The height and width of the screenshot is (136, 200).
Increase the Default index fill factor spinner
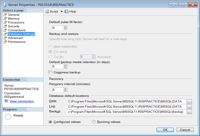click(65, 27)
